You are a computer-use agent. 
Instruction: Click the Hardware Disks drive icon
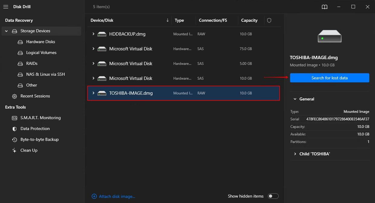point(20,42)
